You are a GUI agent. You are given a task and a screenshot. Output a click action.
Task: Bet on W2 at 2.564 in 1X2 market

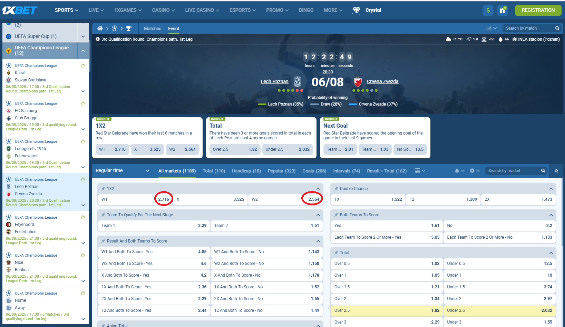[286, 199]
